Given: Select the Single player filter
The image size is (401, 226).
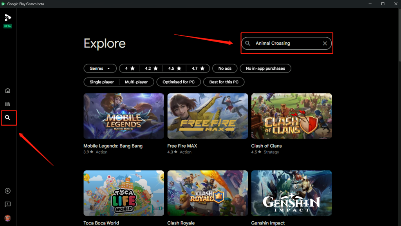Looking at the screenshot, I should 101,82.
